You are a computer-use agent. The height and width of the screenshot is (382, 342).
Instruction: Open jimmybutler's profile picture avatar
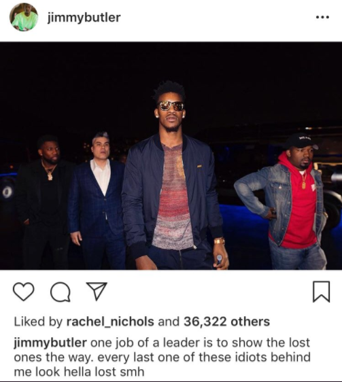pyautogui.click(x=24, y=17)
